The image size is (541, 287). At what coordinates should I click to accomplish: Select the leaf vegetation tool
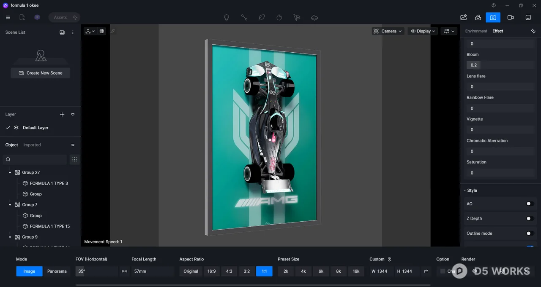coord(262,18)
